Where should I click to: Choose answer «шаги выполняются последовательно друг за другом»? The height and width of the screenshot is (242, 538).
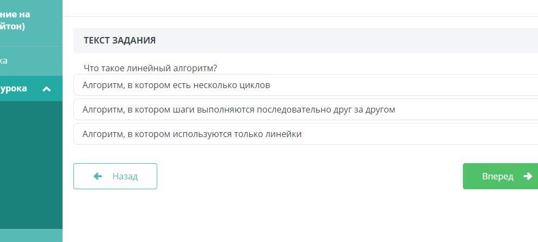pyautogui.click(x=306, y=110)
